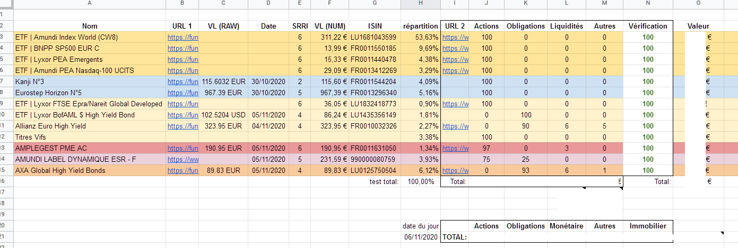Select the 06/11/2020 date du jour cell

[421, 237]
